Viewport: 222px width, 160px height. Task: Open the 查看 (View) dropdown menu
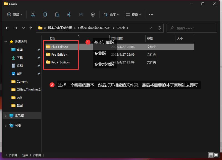coord(133,14)
